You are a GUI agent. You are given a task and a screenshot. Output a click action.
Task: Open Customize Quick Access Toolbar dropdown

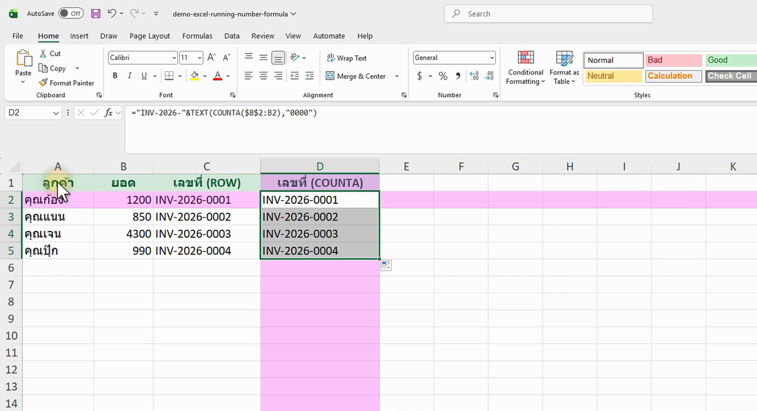156,13
